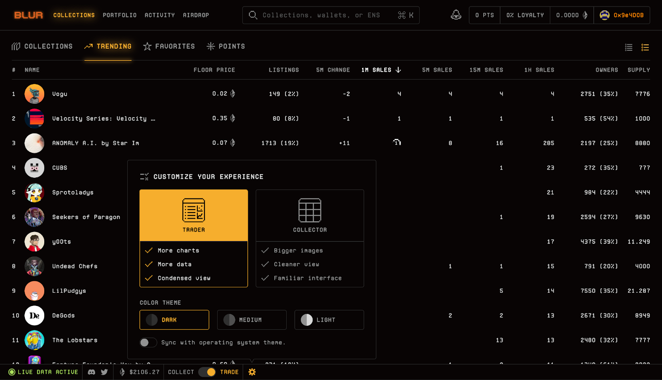This screenshot has height=380, width=662.
Task: Switch to the Favorites tab
Action: pos(169,46)
